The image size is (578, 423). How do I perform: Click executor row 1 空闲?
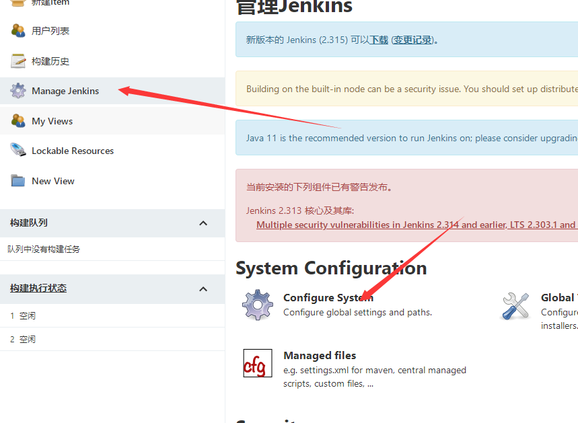tap(112, 316)
